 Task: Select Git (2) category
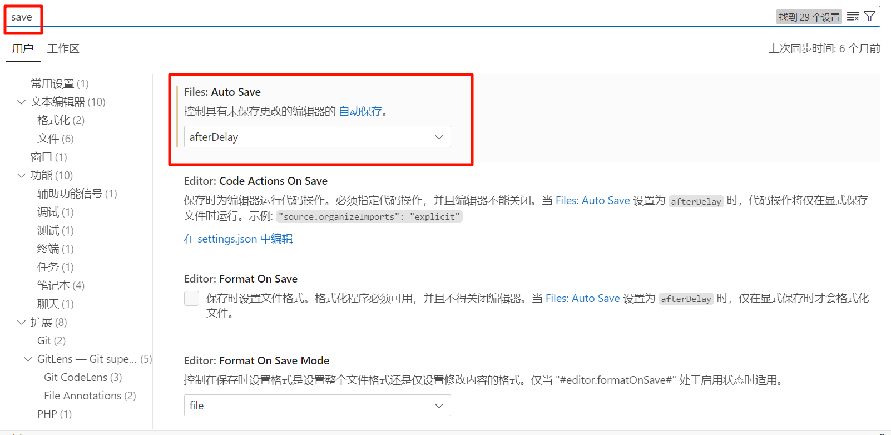pos(51,340)
